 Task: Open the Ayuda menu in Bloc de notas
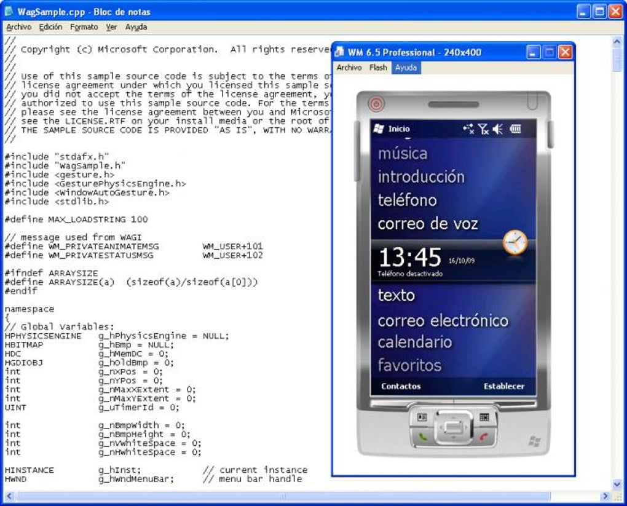[x=136, y=27]
